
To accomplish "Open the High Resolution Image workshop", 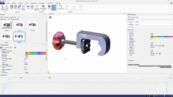I will coord(43,8).
